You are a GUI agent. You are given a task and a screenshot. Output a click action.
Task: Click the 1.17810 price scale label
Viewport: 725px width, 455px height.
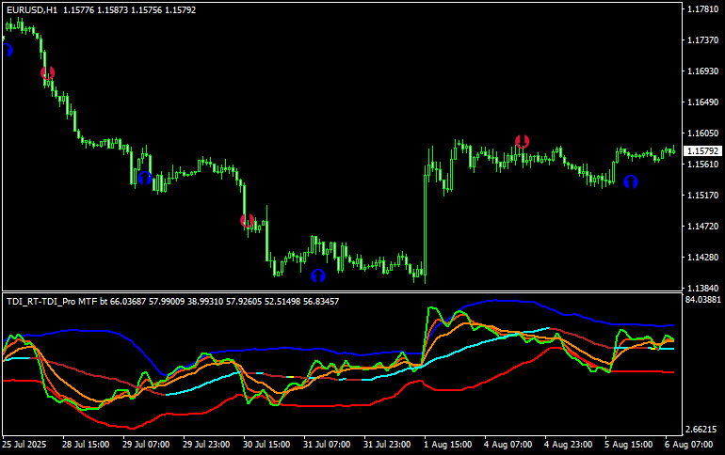point(702,8)
